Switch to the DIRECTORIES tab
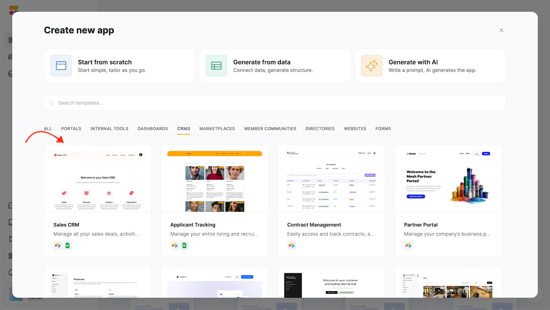 tap(320, 129)
